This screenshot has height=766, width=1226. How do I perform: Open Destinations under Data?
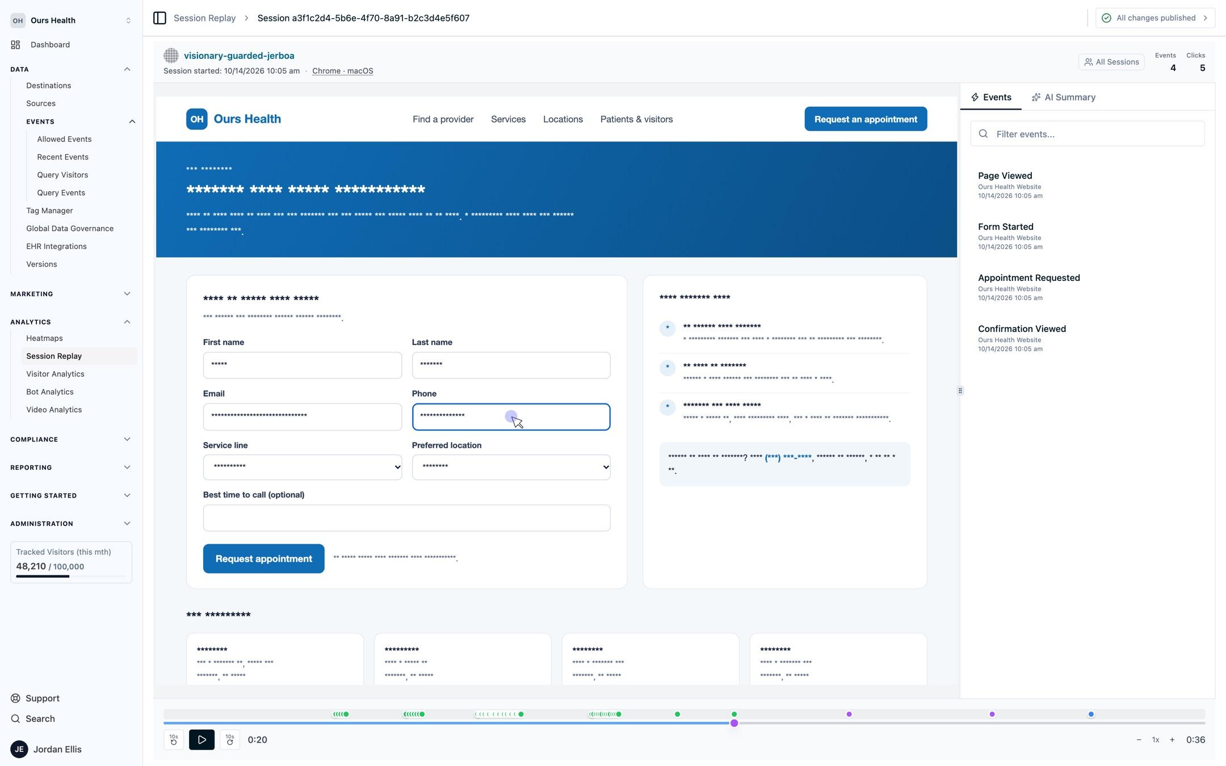[48, 86]
